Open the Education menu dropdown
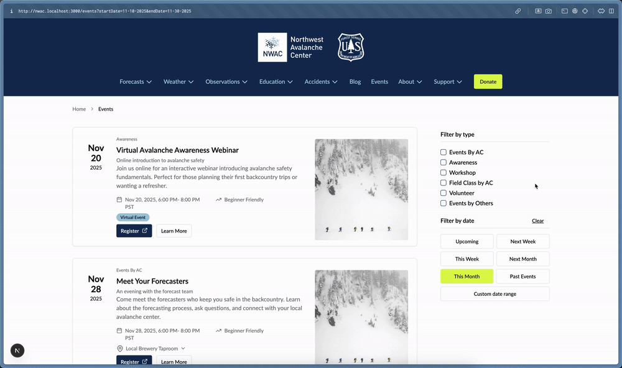 pyautogui.click(x=276, y=81)
